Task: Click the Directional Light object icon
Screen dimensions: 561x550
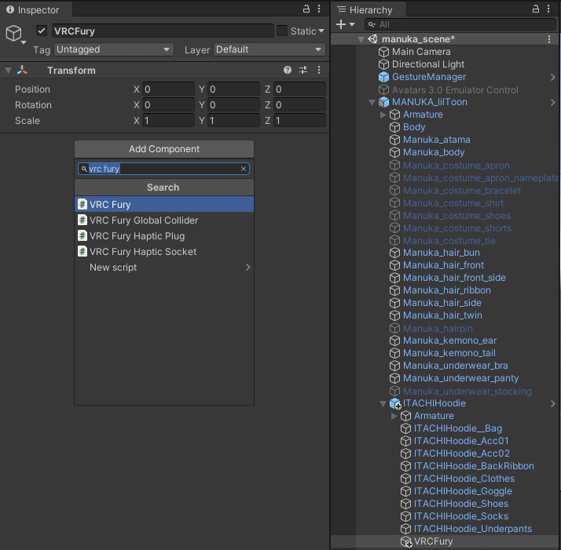Action: pyautogui.click(x=383, y=64)
